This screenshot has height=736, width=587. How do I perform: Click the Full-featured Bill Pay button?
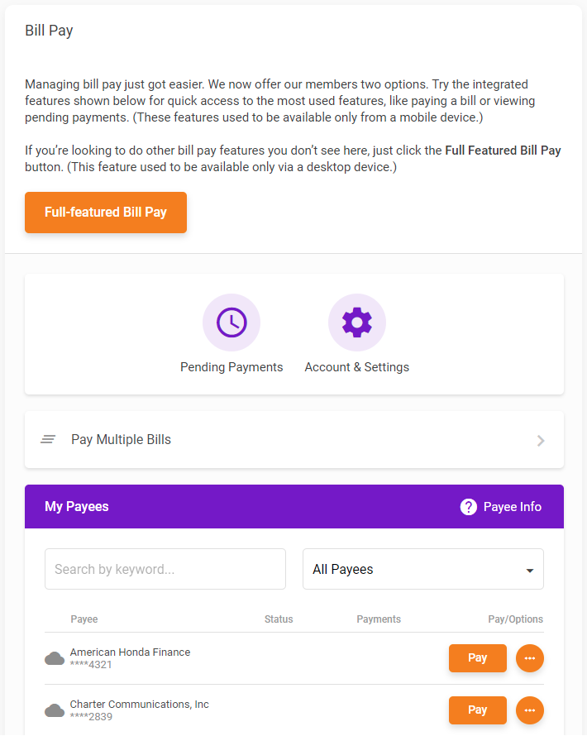pyautogui.click(x=105, y=212)
